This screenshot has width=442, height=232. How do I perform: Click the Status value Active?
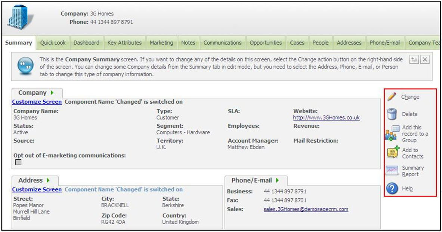(21, 132)
